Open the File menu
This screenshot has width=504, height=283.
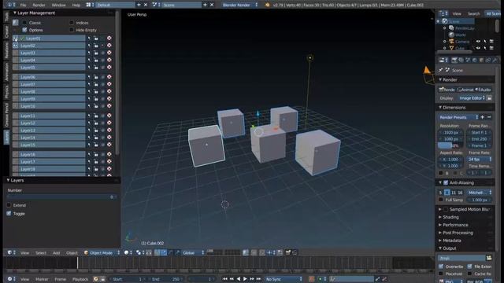pos(23,6)
